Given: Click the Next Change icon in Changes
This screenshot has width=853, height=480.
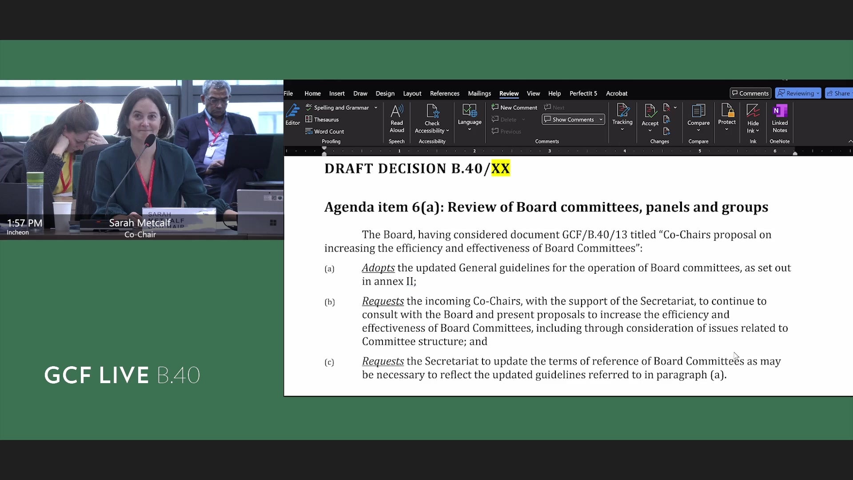Looking at the screenshot, I should click(666, 132).
